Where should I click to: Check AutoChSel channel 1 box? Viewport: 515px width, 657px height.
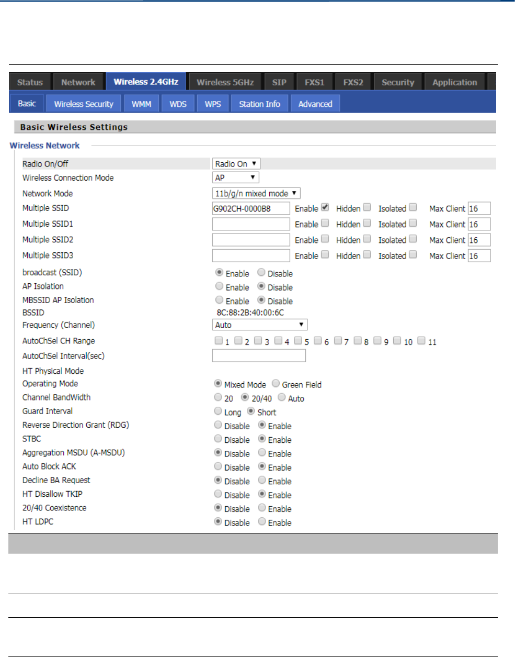(219, 341)
